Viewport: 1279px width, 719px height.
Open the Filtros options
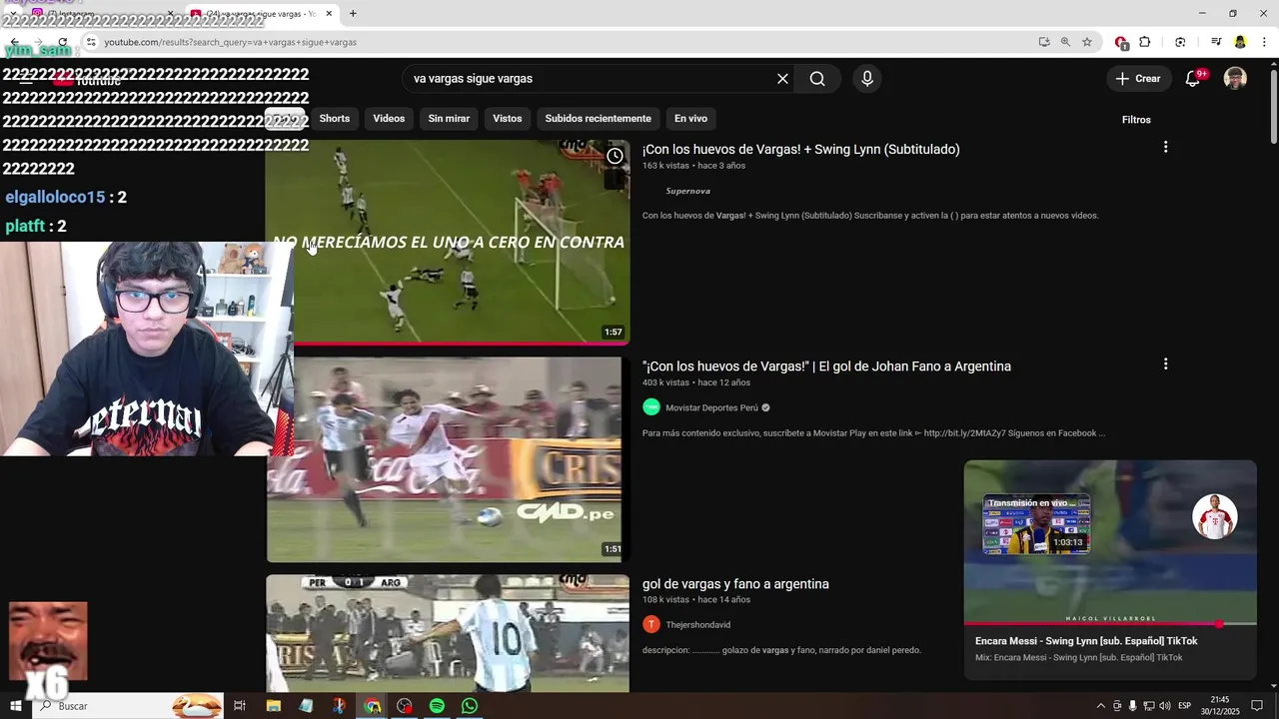(x=1136, y=120)
